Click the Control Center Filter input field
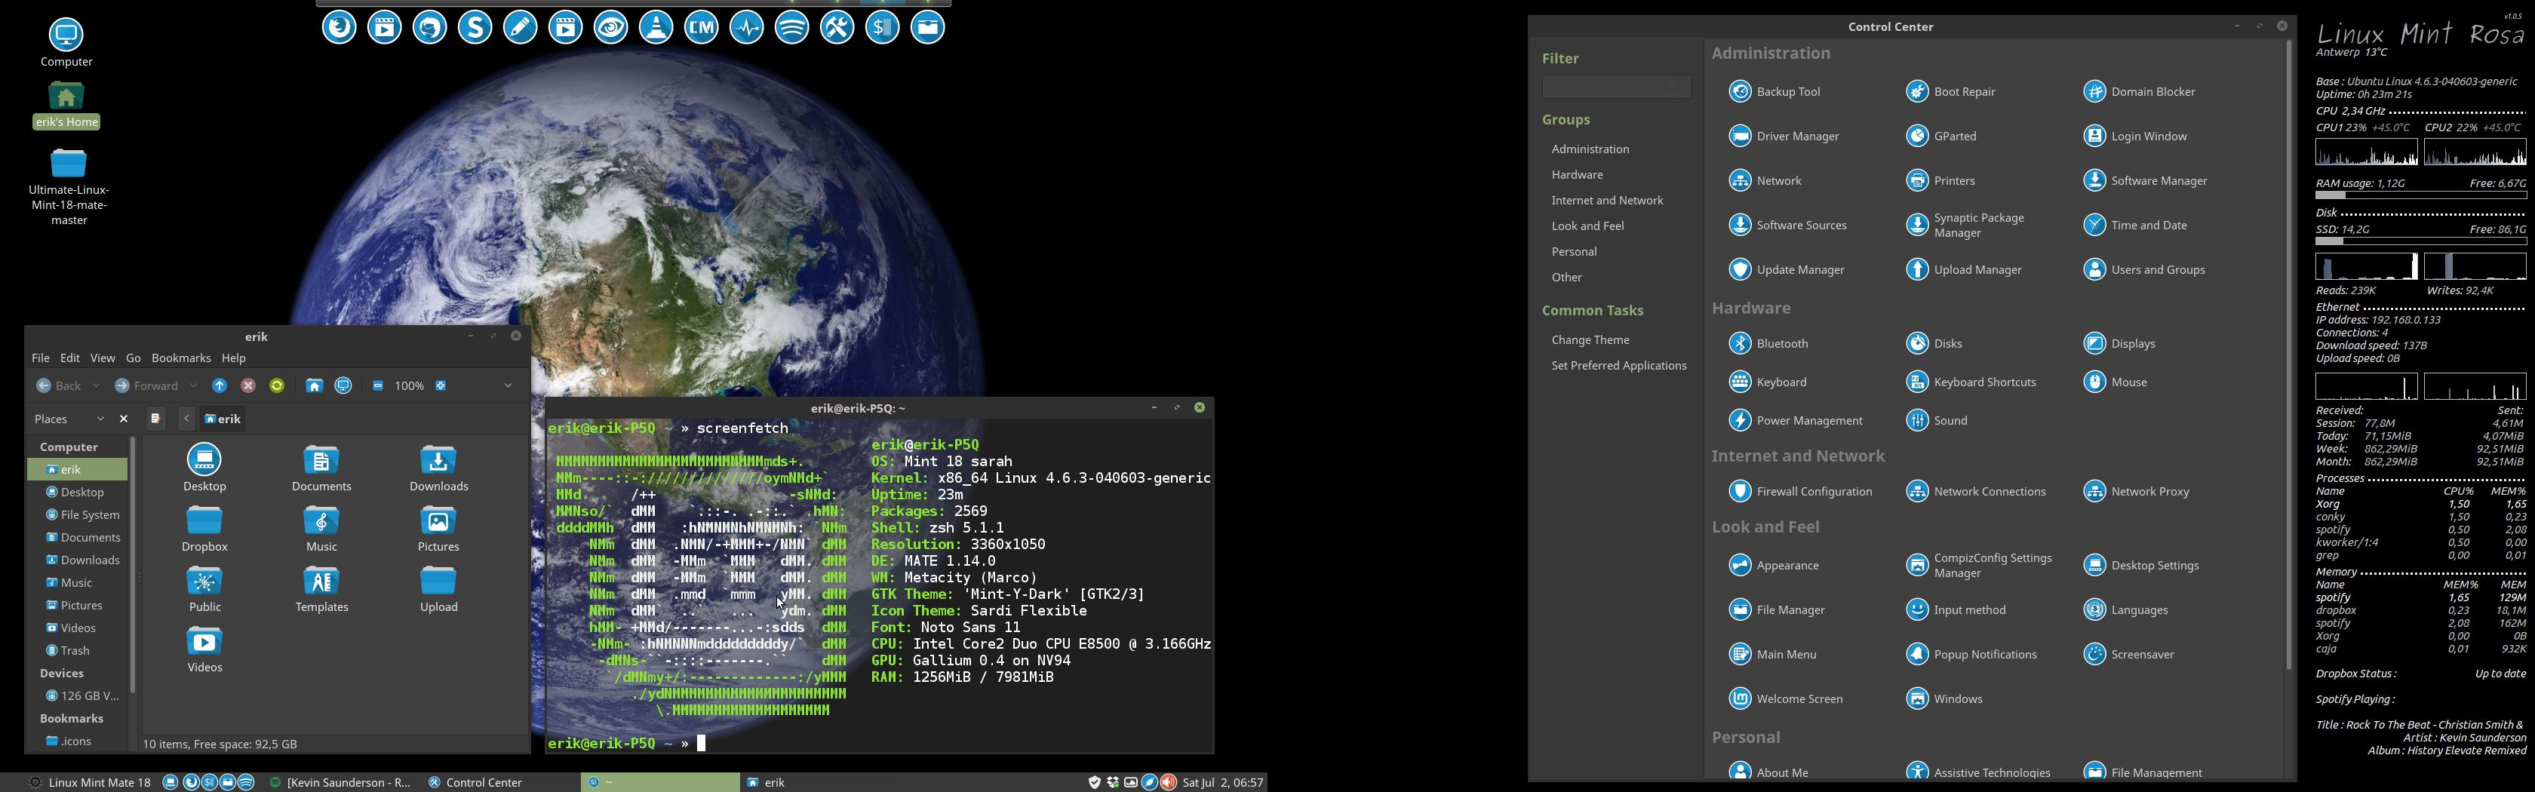Viewport: 2535px width, 792px height. (x=1616, y=87)
